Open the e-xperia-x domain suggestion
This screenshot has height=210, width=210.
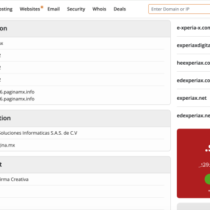pyautogui.click(x=193, y=28)
